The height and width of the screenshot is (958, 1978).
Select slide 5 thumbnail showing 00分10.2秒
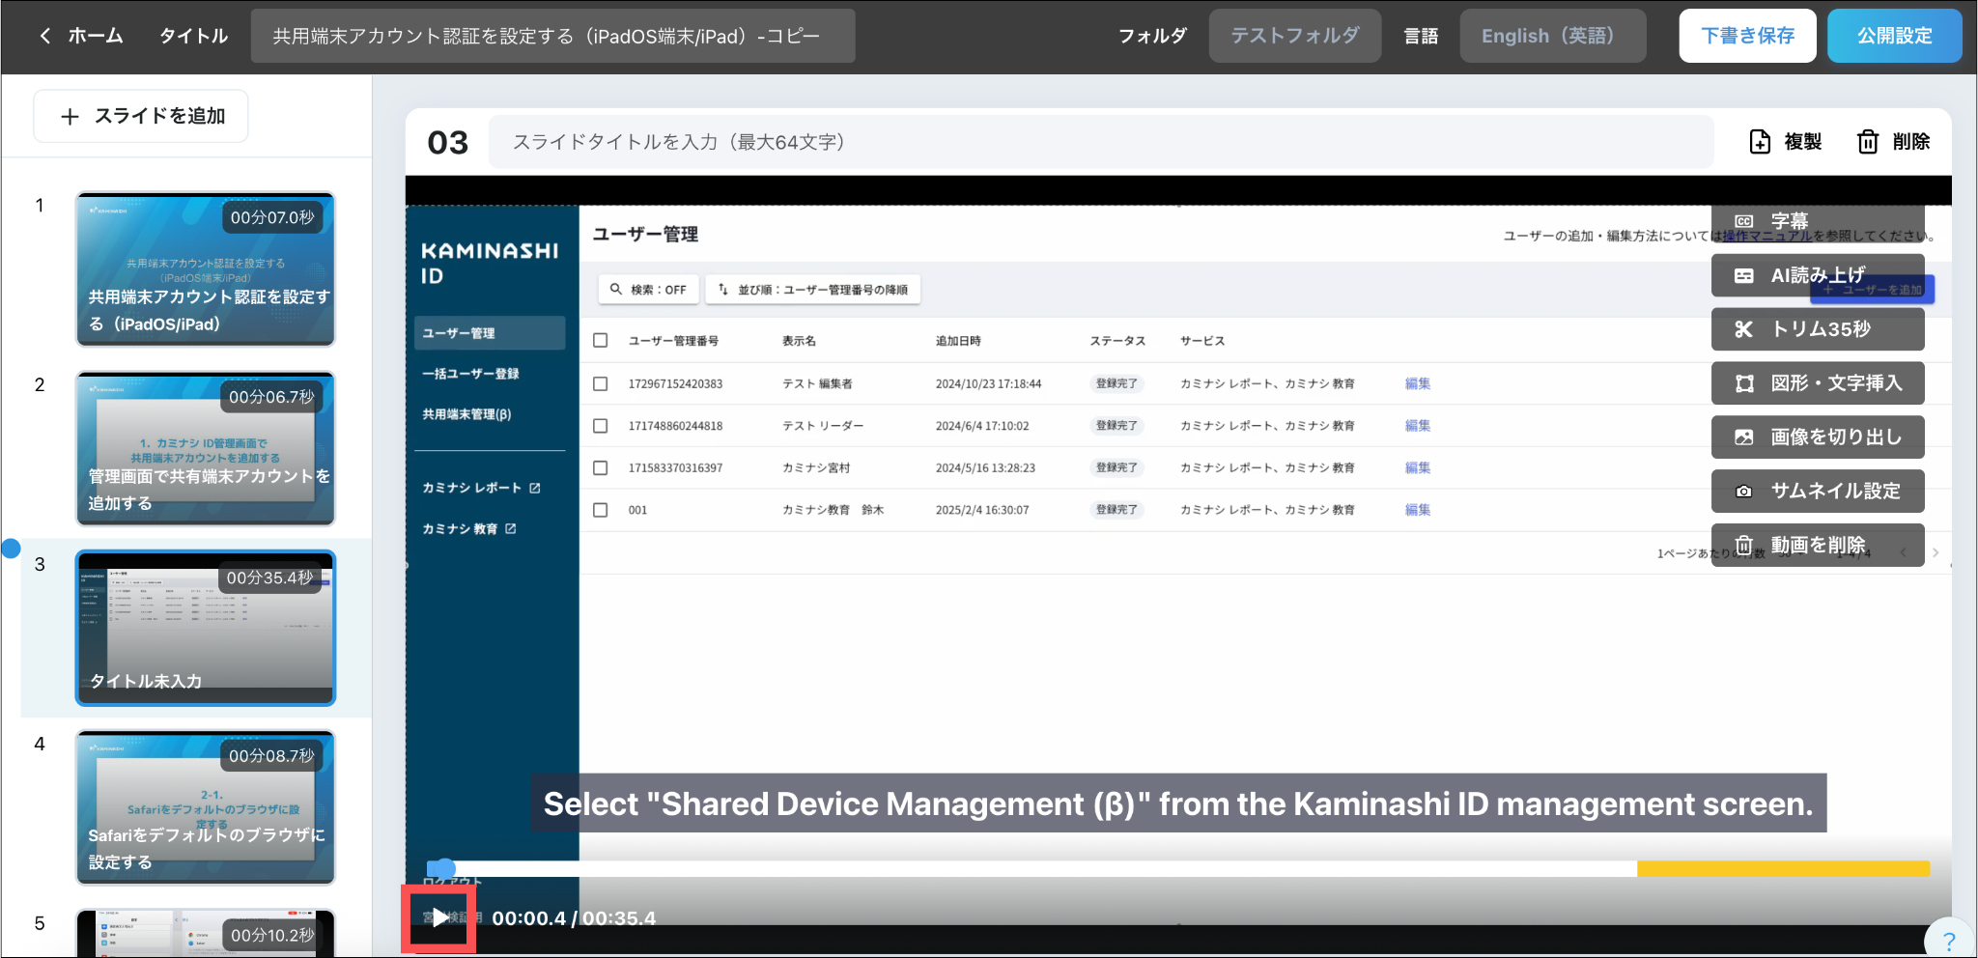(206, 933)
